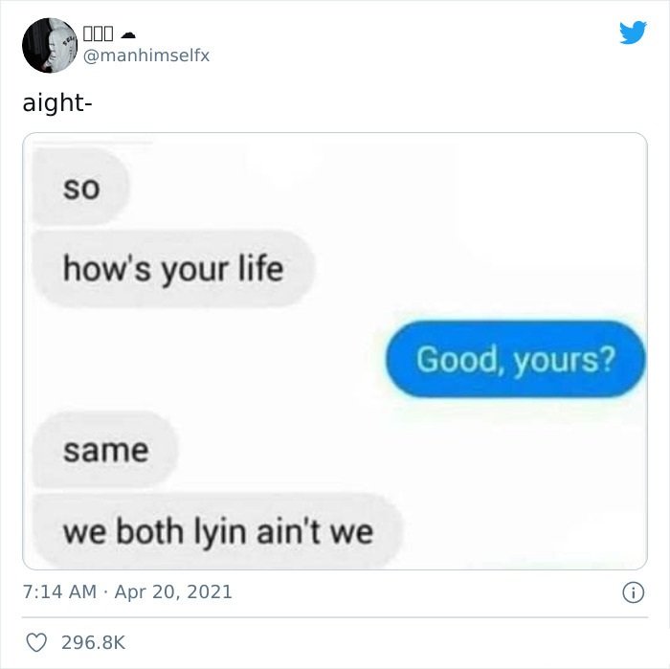The width and height of the screenshot is (670, 669).
Task: Open the @manhimselfx profile avatar
Action: click(50, 45)
